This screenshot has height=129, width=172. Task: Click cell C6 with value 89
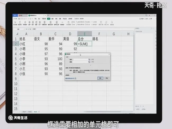pos(55,64)
